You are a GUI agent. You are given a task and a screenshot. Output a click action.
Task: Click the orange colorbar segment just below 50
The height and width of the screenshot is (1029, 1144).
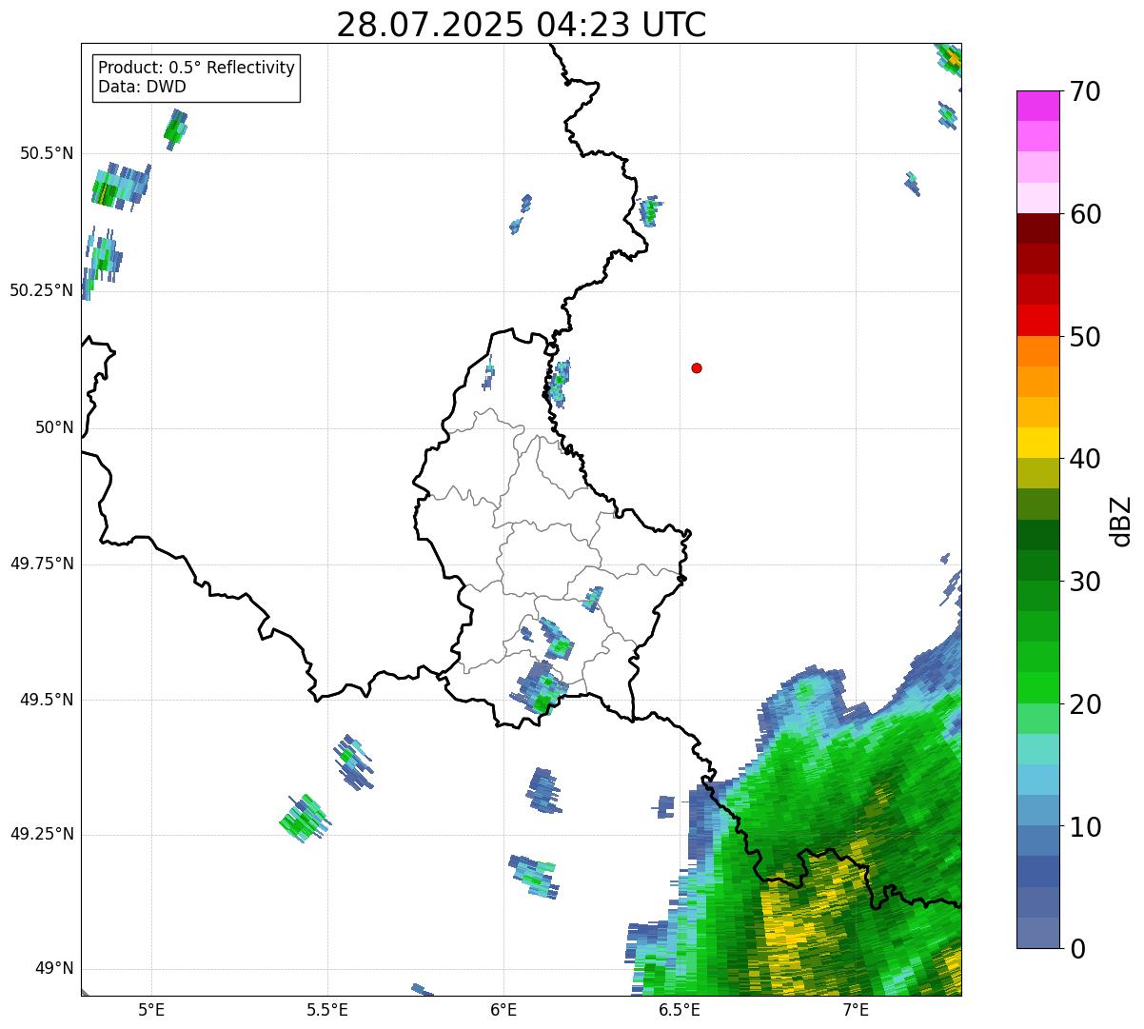coord(1037,351)
